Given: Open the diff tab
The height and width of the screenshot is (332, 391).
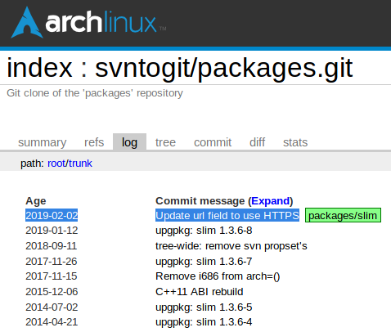Looking at the screenshot, I should pos(257,142).
